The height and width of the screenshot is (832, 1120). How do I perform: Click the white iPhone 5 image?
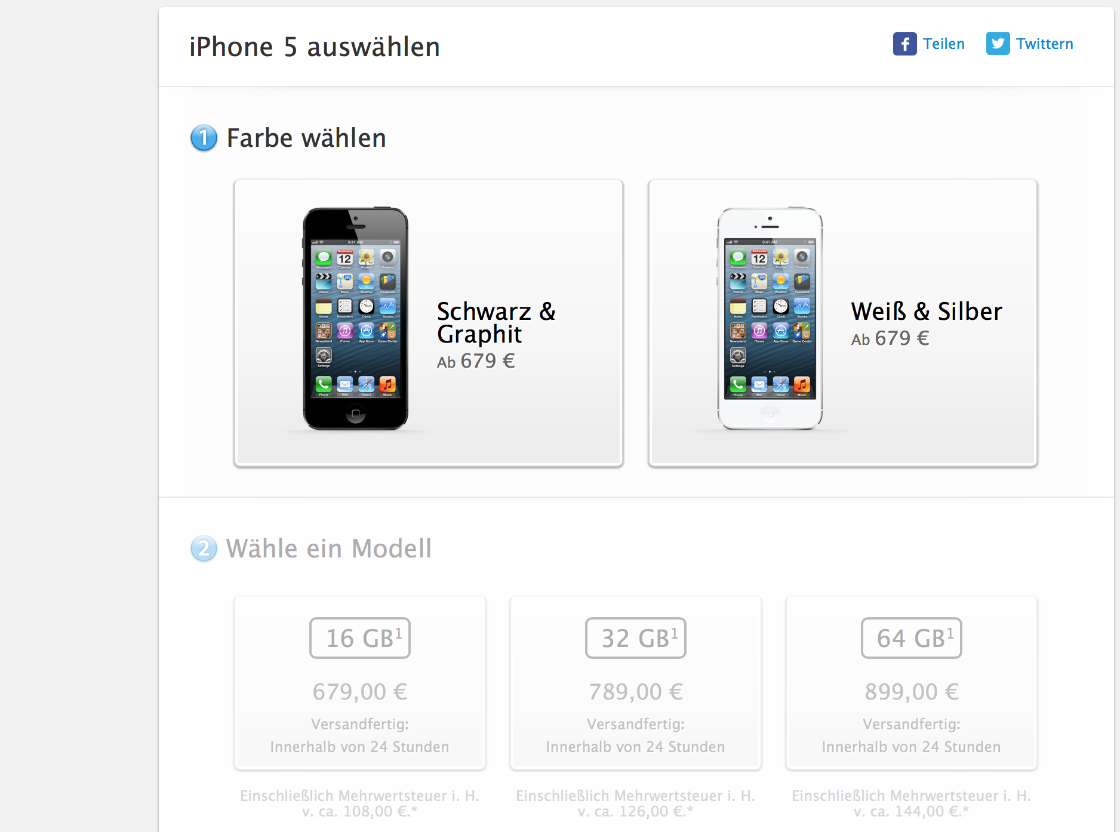pos(770,319)
